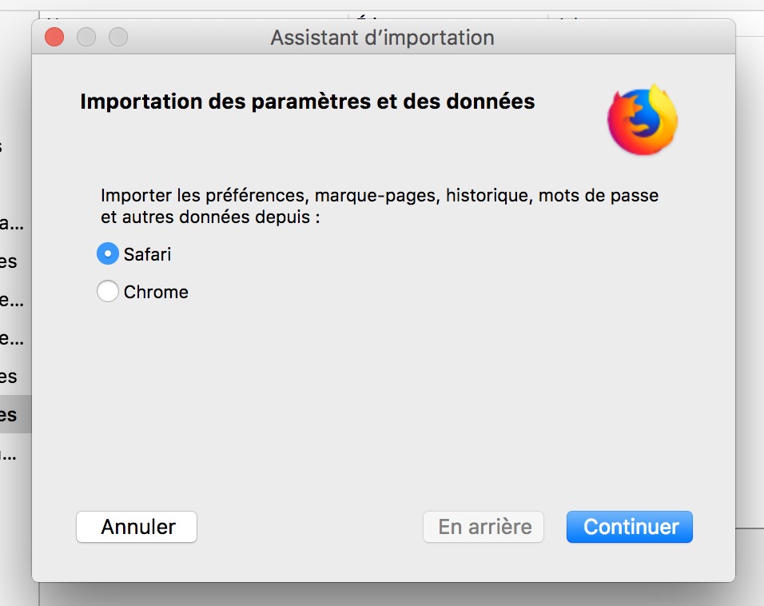This screenshot has width=764, height=606.
Task: Click the background table header above dialog
Action: (x=448, y=14)
